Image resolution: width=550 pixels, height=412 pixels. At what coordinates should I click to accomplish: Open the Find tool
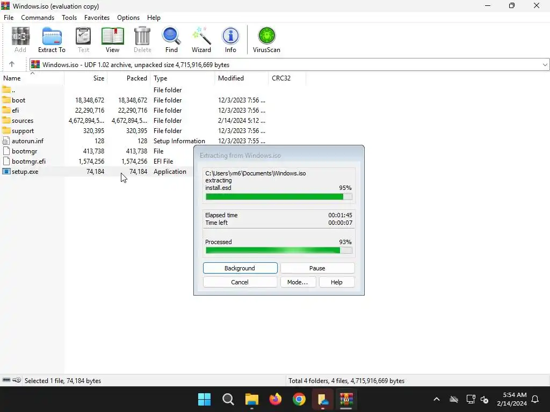click(171, 40)
